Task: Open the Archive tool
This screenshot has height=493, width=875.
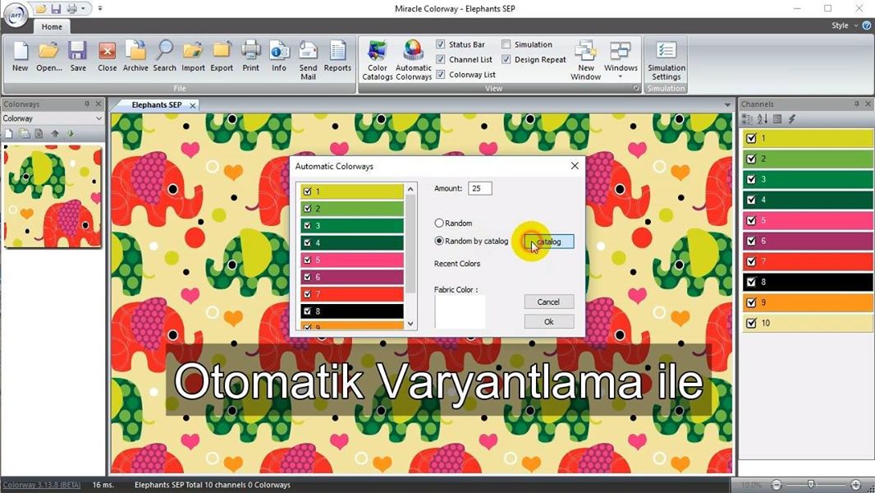Action: pos(135,57)
